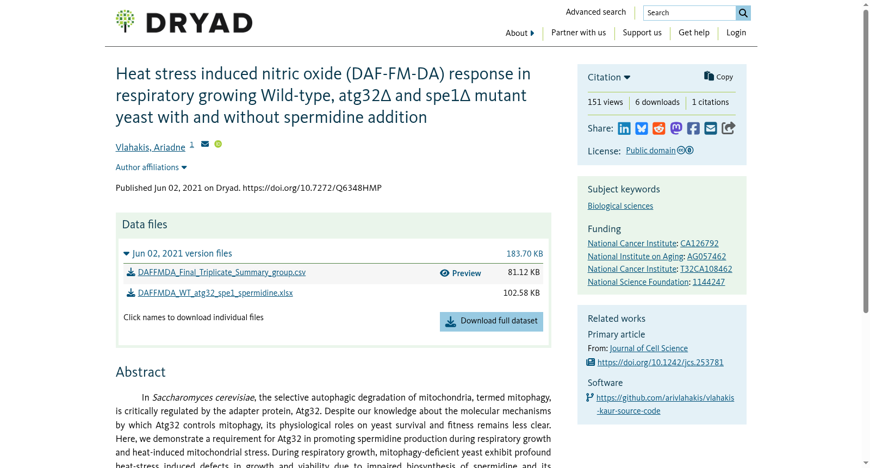Screen dimensions: 870x468
Task: Expand the About menu
Action: 520,33
